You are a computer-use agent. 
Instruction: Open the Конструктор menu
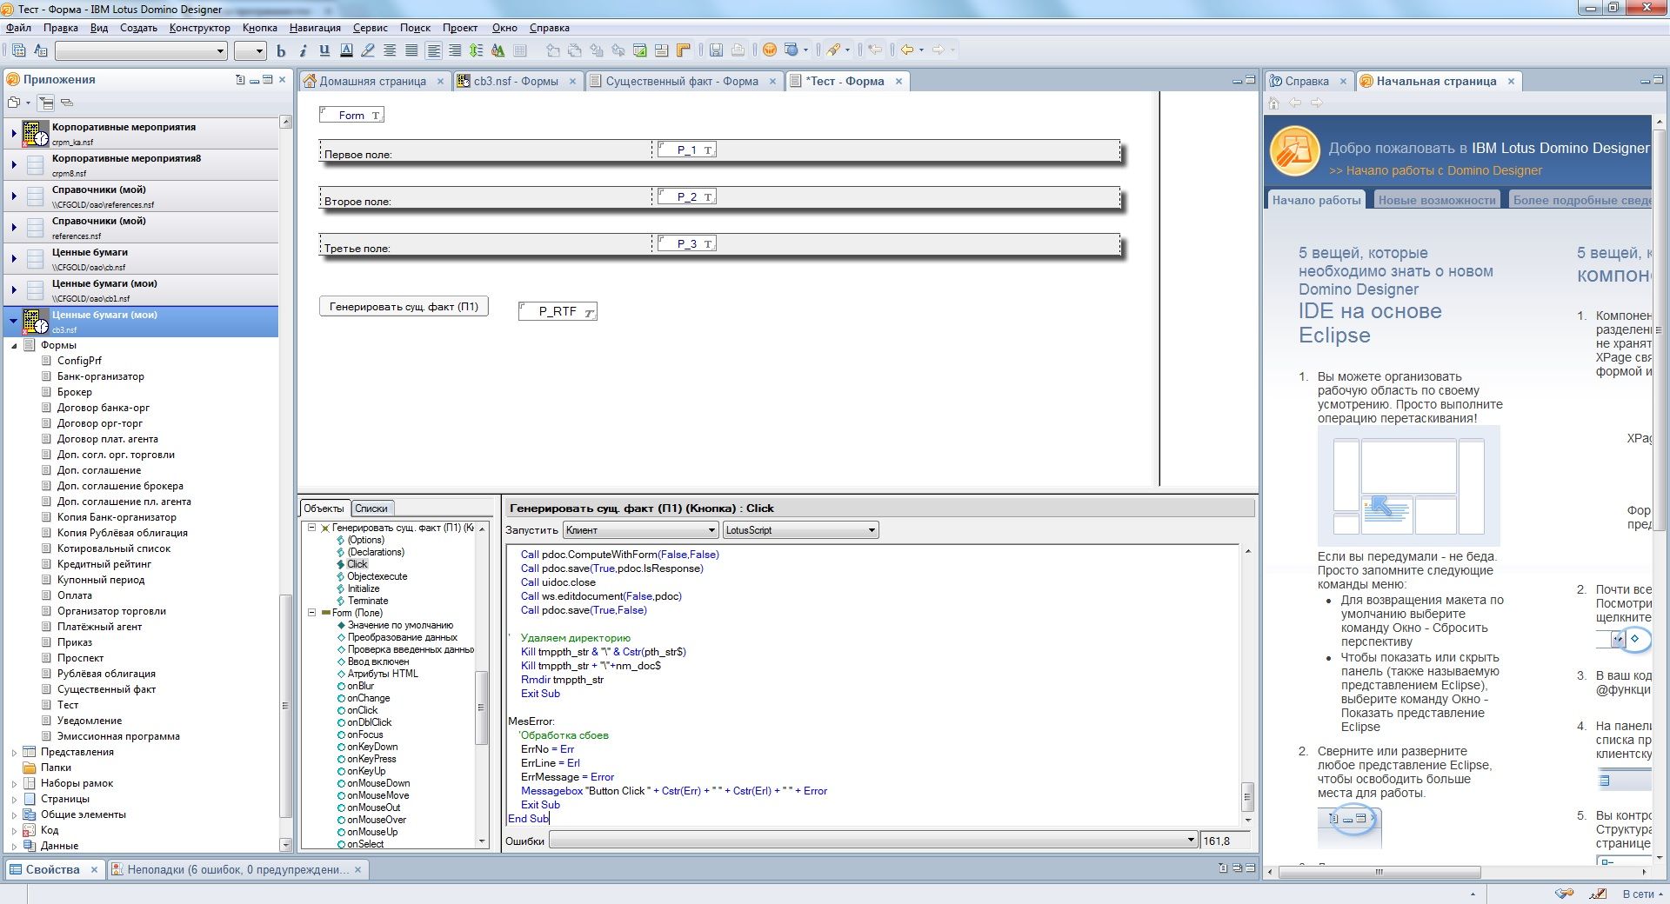pos(199,28)
